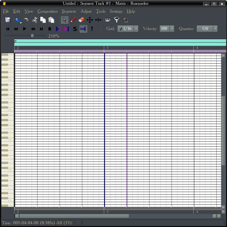Stop playback with the Stop button
Image resolution: width=227 pixels, height=227 pixels.
pyautogui.click(x=50, y=29)
